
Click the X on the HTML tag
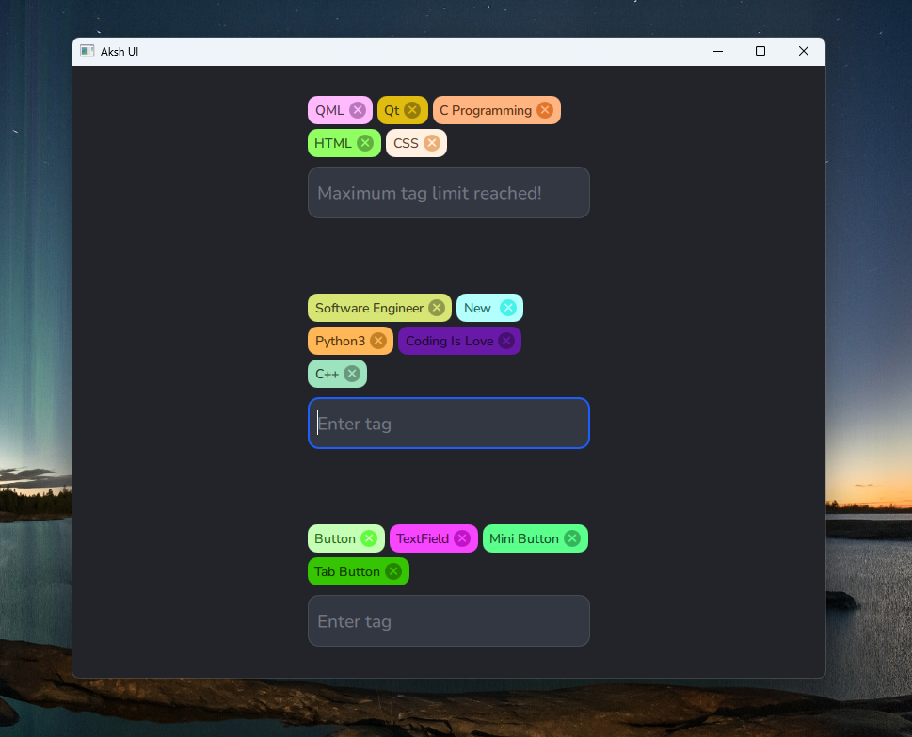(x=365, y=143)
